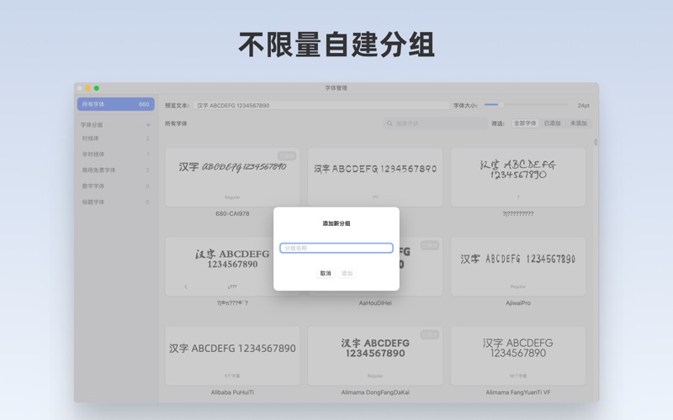Click the 预览文本 input field
The image size is (673, 420).
click(321, 106)
